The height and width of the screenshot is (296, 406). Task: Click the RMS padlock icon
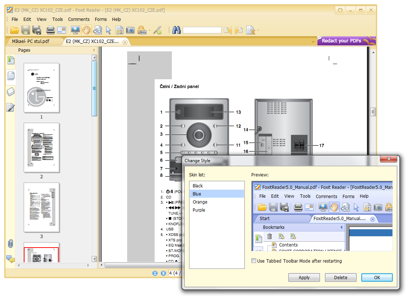coord(142,30)
